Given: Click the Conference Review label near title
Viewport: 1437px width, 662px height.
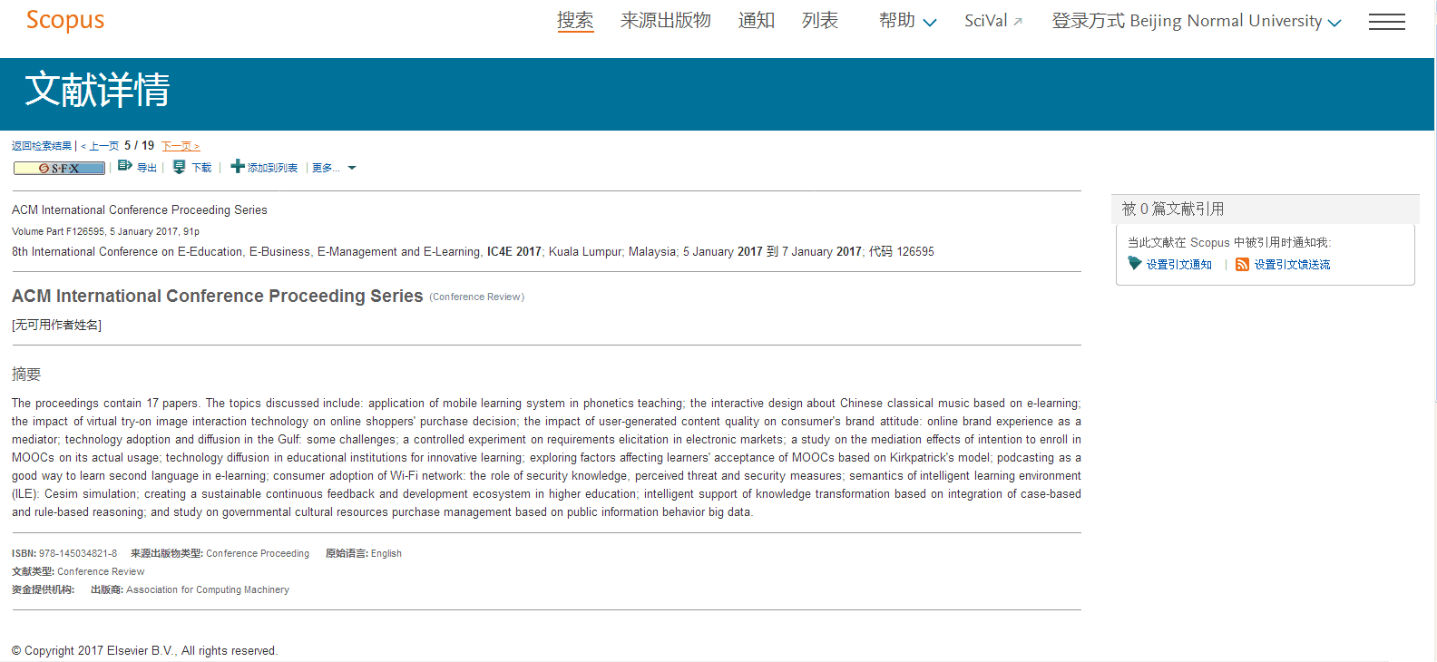Looking at the screenshot, I should (x=477, y=297).
